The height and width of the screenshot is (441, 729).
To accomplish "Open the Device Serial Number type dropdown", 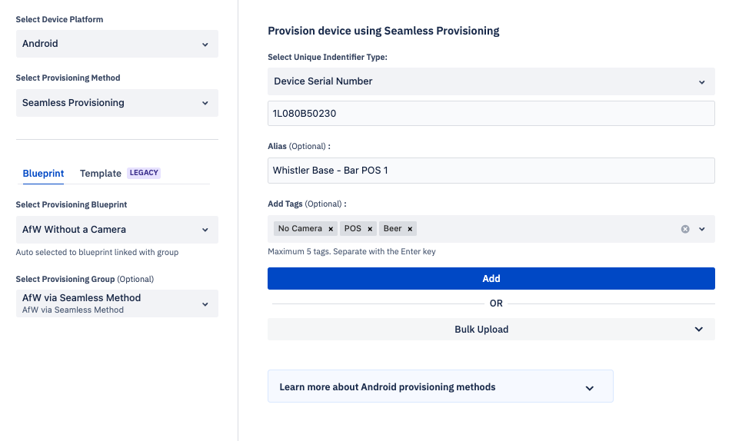I will point(491,81).
